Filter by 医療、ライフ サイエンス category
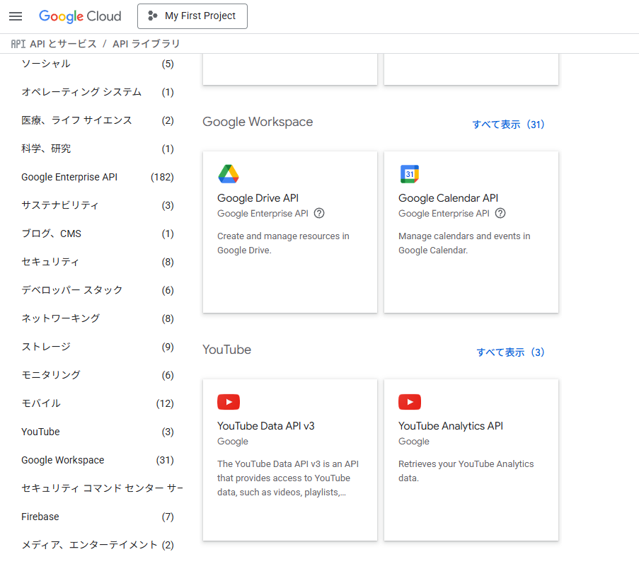Image resolution: width=639 pixels, height=564 pixels. (98, 120)
